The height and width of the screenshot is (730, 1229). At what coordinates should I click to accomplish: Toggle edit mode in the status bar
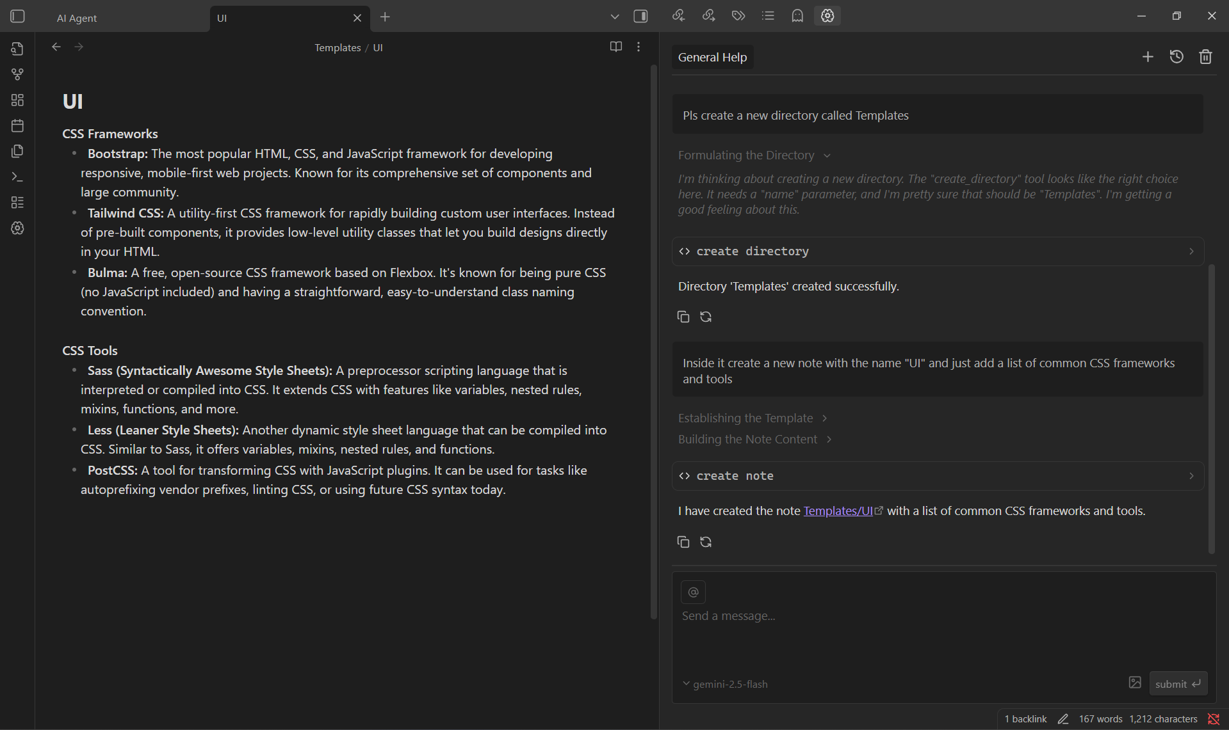tap(1063, 718)
